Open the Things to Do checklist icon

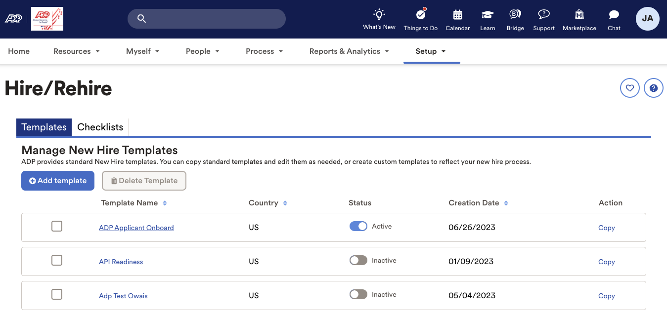point(420,16)
